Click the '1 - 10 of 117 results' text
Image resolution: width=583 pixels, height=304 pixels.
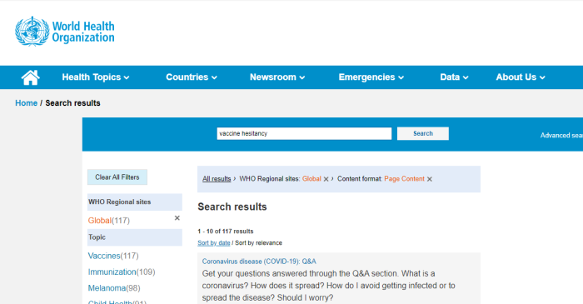point(226,232)
